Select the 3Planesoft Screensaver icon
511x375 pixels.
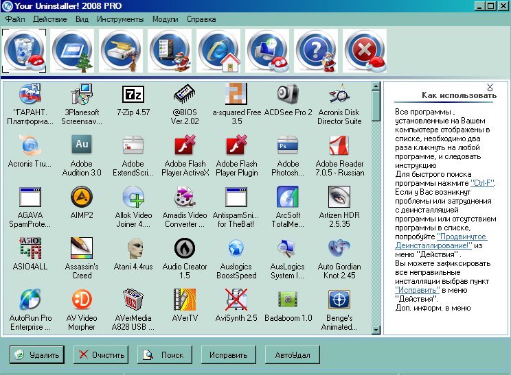coord(82,95)
